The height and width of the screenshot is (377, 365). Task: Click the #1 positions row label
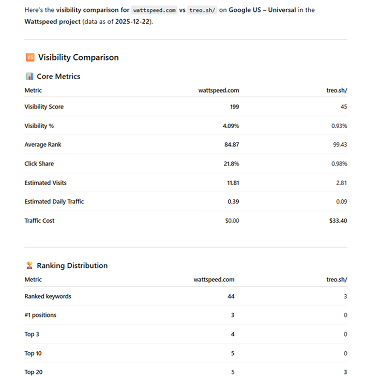click(40, 315)
